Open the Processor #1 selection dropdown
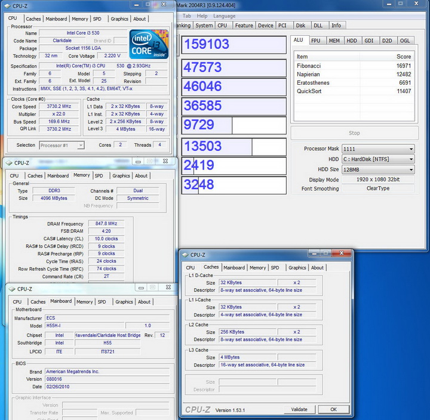This screenshot has height=420, width=430. tap(62, 145)
